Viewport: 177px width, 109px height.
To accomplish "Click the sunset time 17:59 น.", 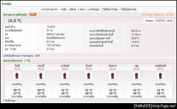I will pyautogui.click(x=136, y=35).
